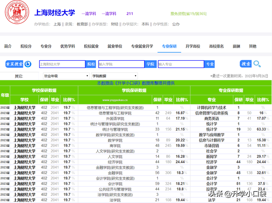
Task: Click the 211 tag in header
Action: (130, 14)
